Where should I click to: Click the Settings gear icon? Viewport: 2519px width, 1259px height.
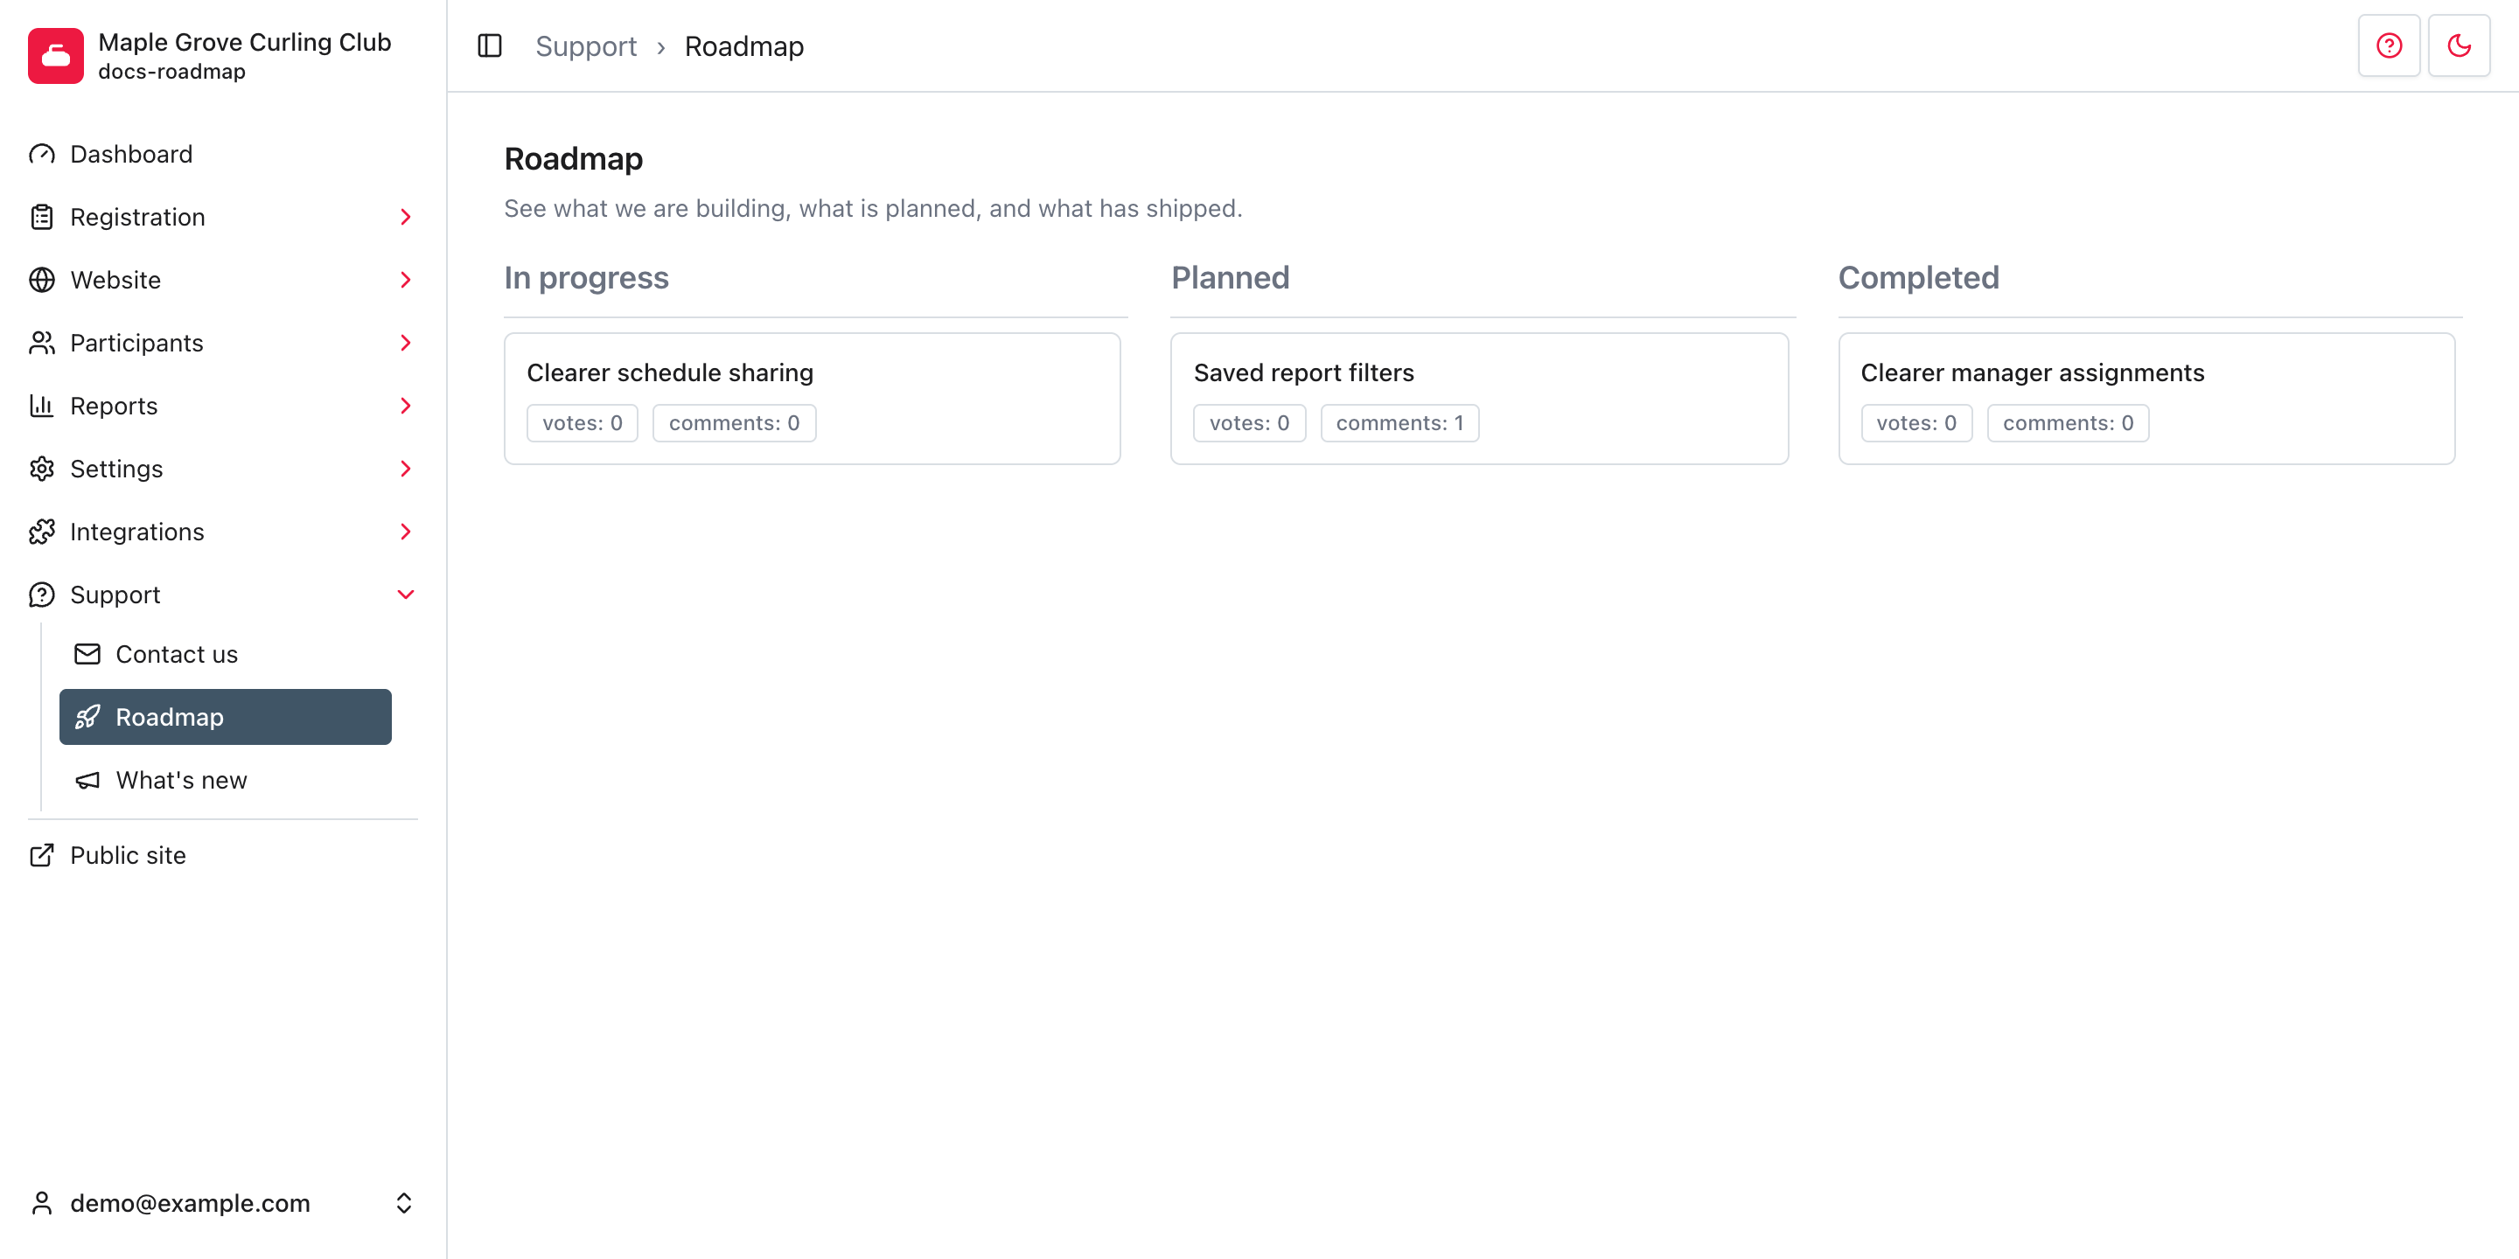click(x=42, y=470)
